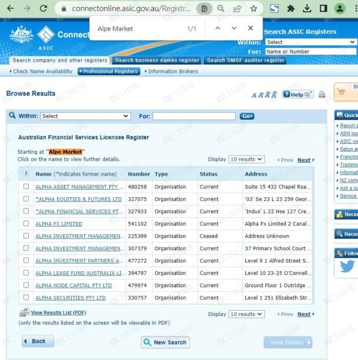The height and width of the screenshot is (360, 358).
Task: Open ALPHA NODE CAPITAL PTY LTD link
Action: pos(74,285)
